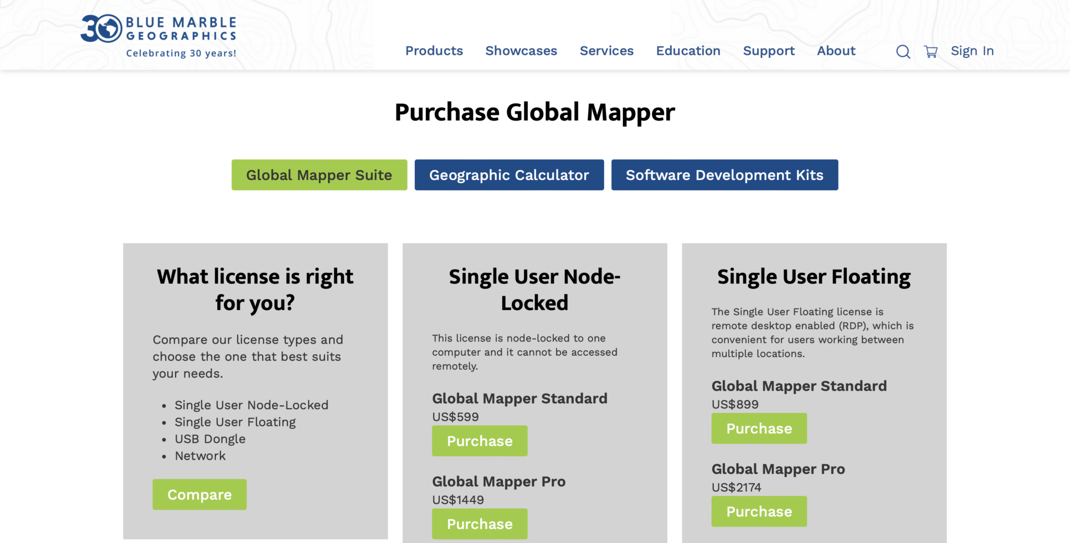The image size is (1070, 543).
Task: Select the Geographic Calculator tab
Action: click(508, 175)
